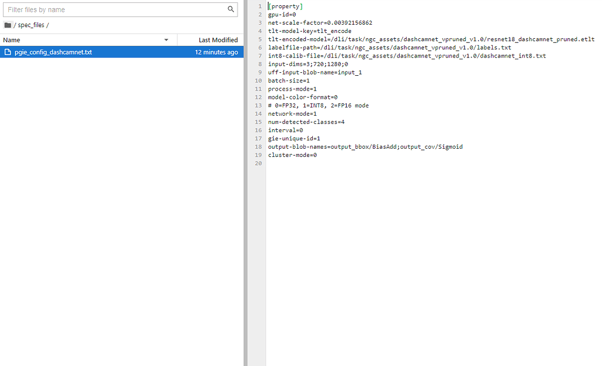The image size is (602, 366).
Task: Click the file search magnifier icon
Action: pos(230,9)
